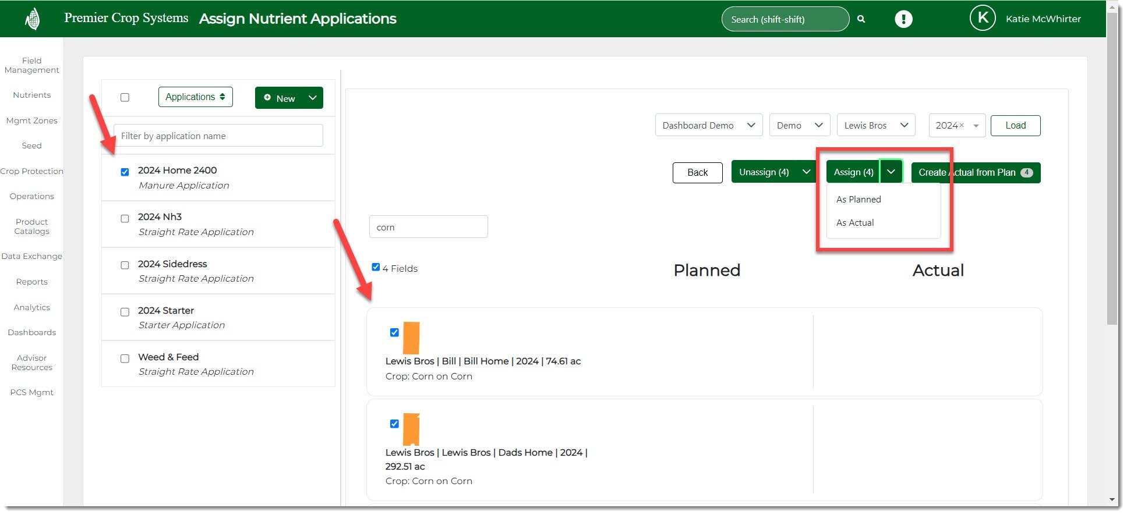Click the Premier Crop Systems corn logo
Screen dimensions: 1127x515
[x=33, y=19]
